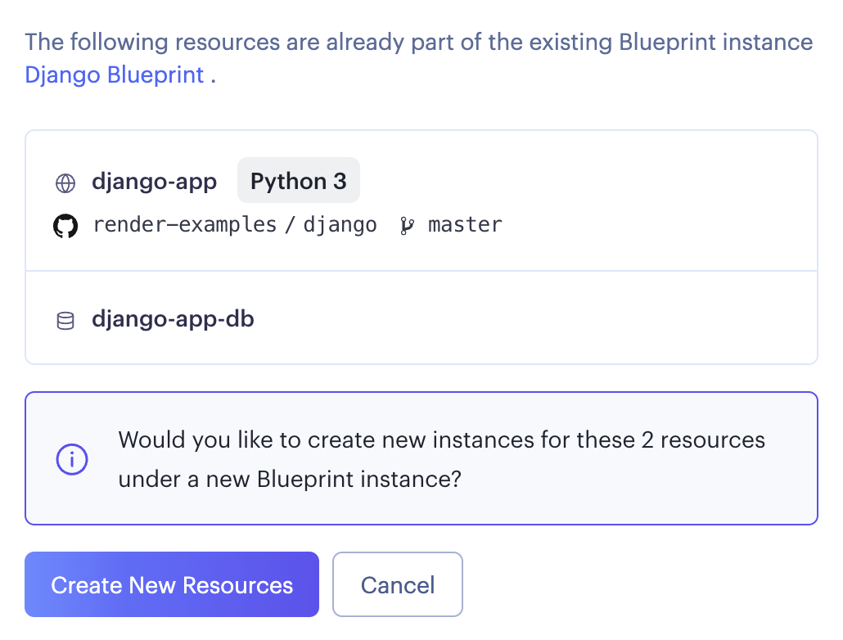
Task: Click the database icon beside django-app-db
Action: click(x=66, y=319)
